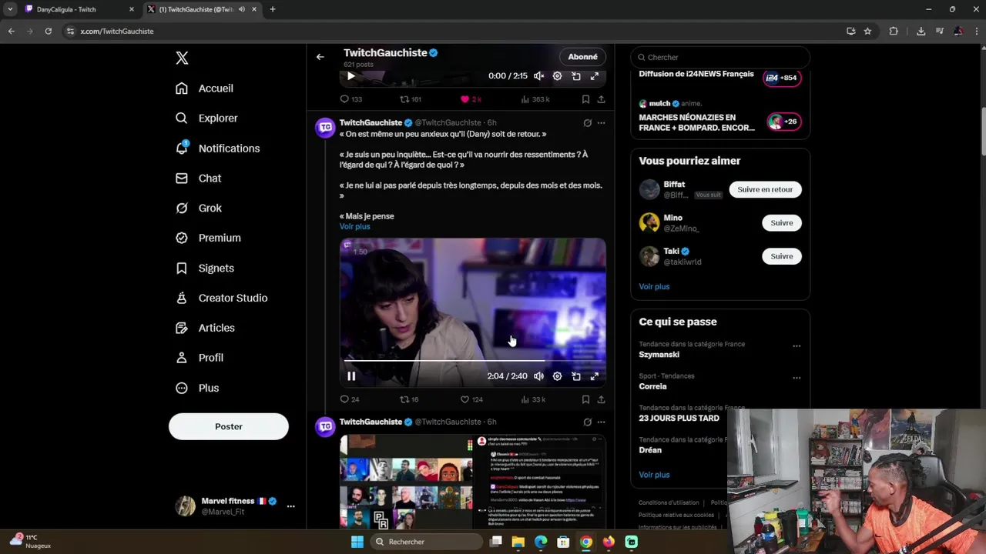The image size is (986, 554).
Task: Expand post text with Voir plus
Action: [x=355, y=226]
